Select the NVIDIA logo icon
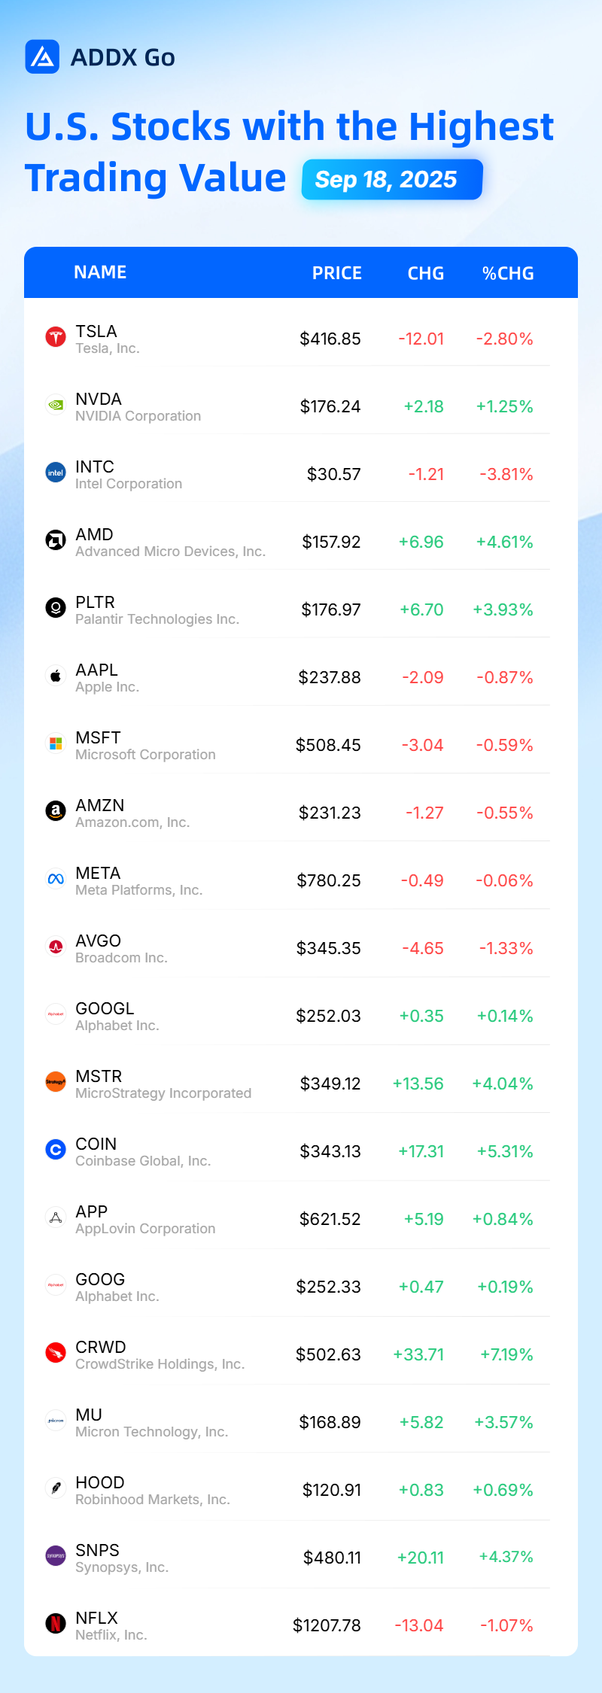The image size is (602, 1693). tap(56, 405)
